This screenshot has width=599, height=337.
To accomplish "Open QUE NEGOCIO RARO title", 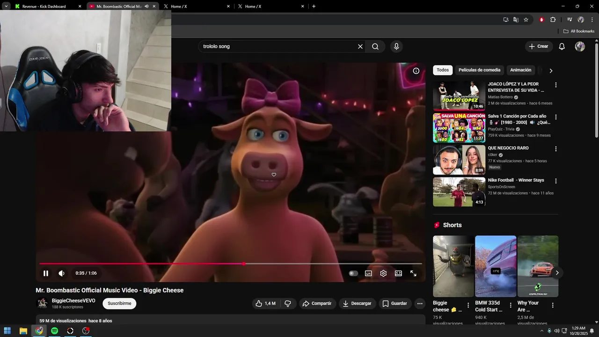I will (508, 148).
